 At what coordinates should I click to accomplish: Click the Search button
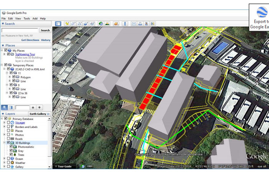[x=45, y=30]
